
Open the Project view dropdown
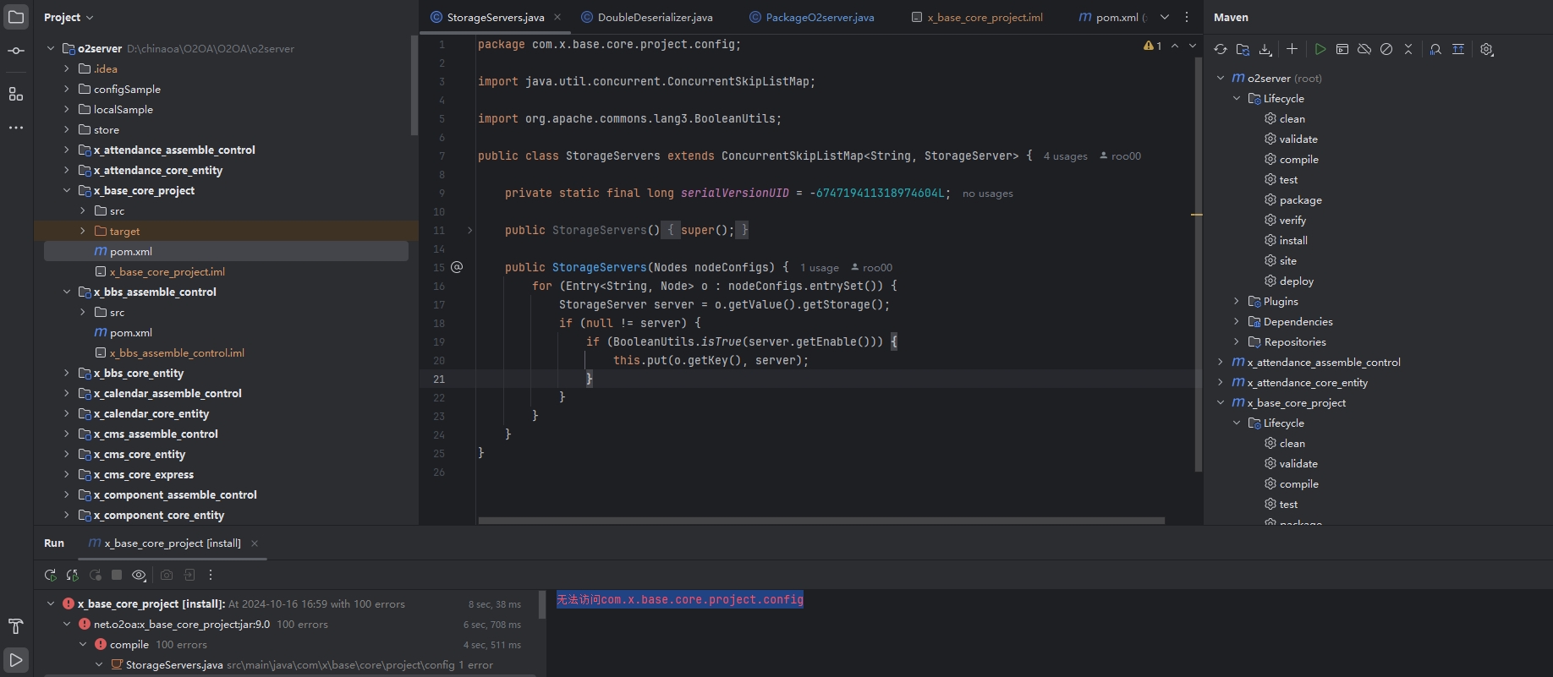click(69, 18)
